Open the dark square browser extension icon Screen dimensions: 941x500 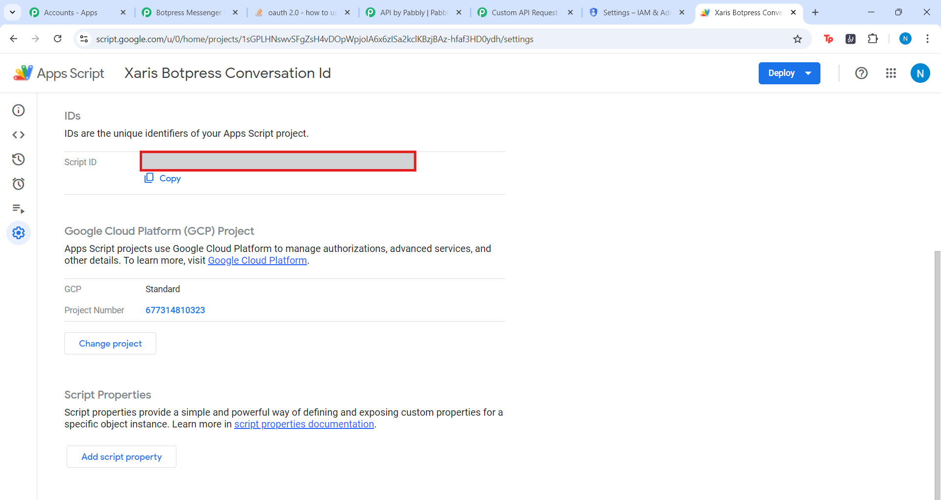(851, 39)
